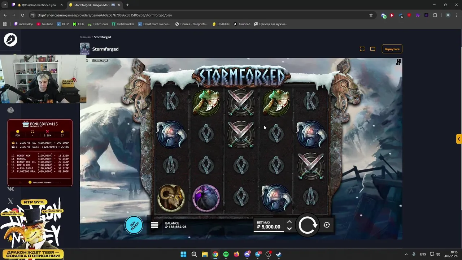The width and height of the screenshot is (462, 260).
Task: Click the axe symbol on reel two
Action: click(206, 102)
